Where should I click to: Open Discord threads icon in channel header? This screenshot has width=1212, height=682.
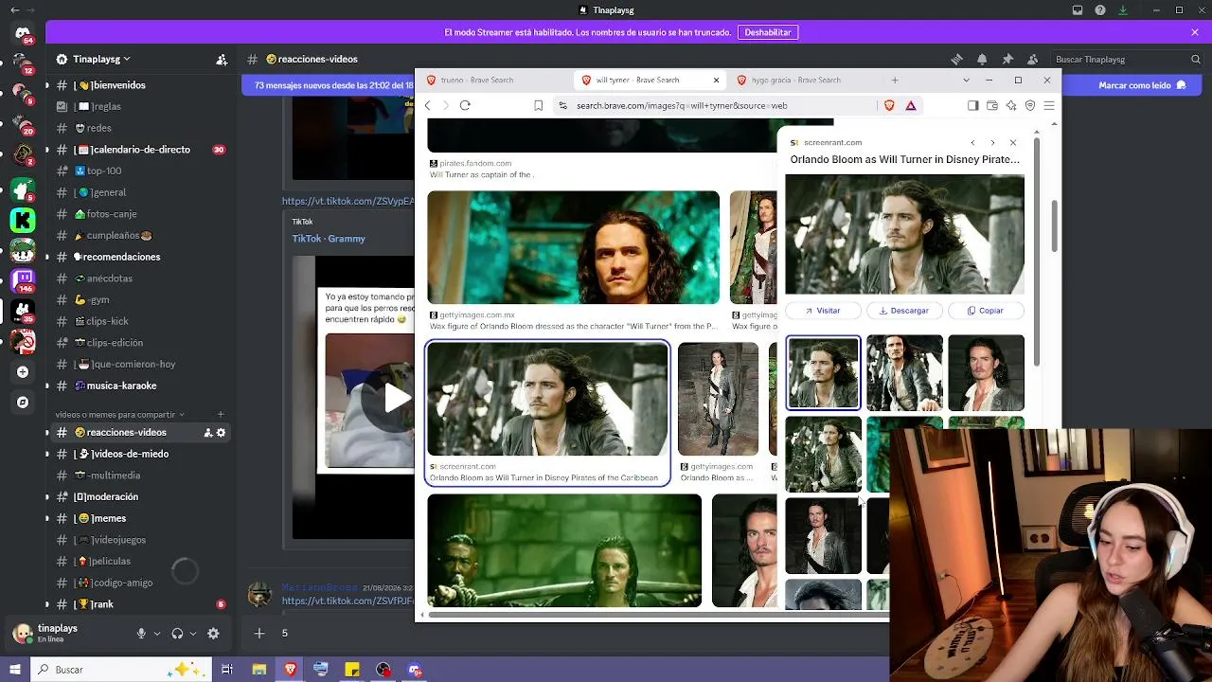pyautogui.click(x=957, y=59)
